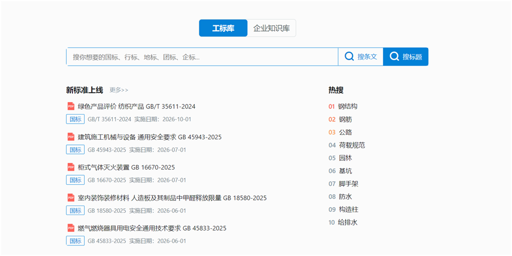Click PDF icon next to 柜式气体灭火装置

(71, 167)
